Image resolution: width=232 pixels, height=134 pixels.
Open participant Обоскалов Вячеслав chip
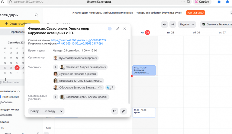79,87
